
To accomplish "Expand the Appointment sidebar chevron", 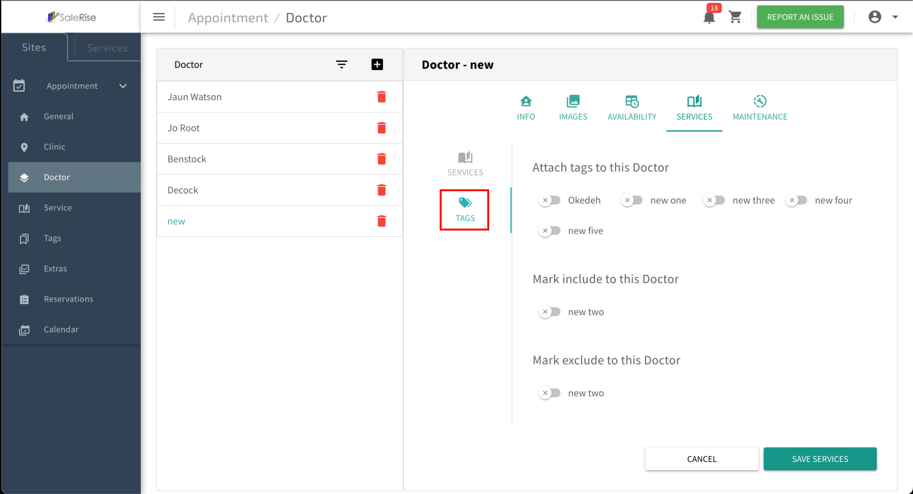I will point(123,86).
